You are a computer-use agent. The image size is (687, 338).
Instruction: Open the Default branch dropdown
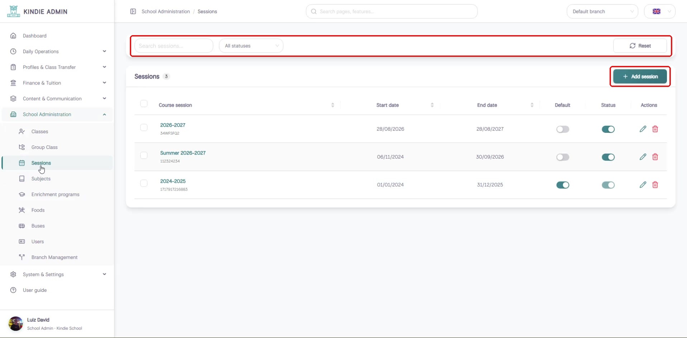pyautogui.click(x=602, y=11)
